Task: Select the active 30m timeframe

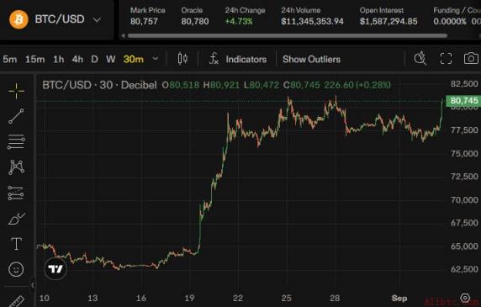Action: pyautogui.click(x=134, y=59)
